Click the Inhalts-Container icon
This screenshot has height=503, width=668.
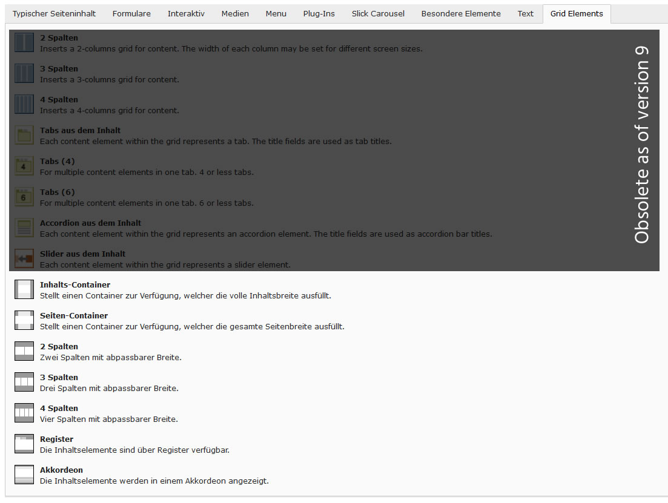24,289
